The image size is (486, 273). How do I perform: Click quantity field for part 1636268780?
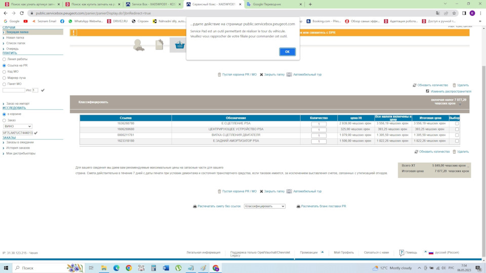tap(318, 124)
